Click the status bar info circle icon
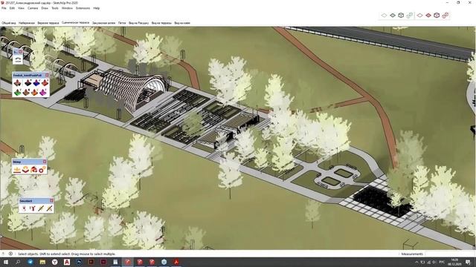476x267 pixels. click(x=10, y=254)
